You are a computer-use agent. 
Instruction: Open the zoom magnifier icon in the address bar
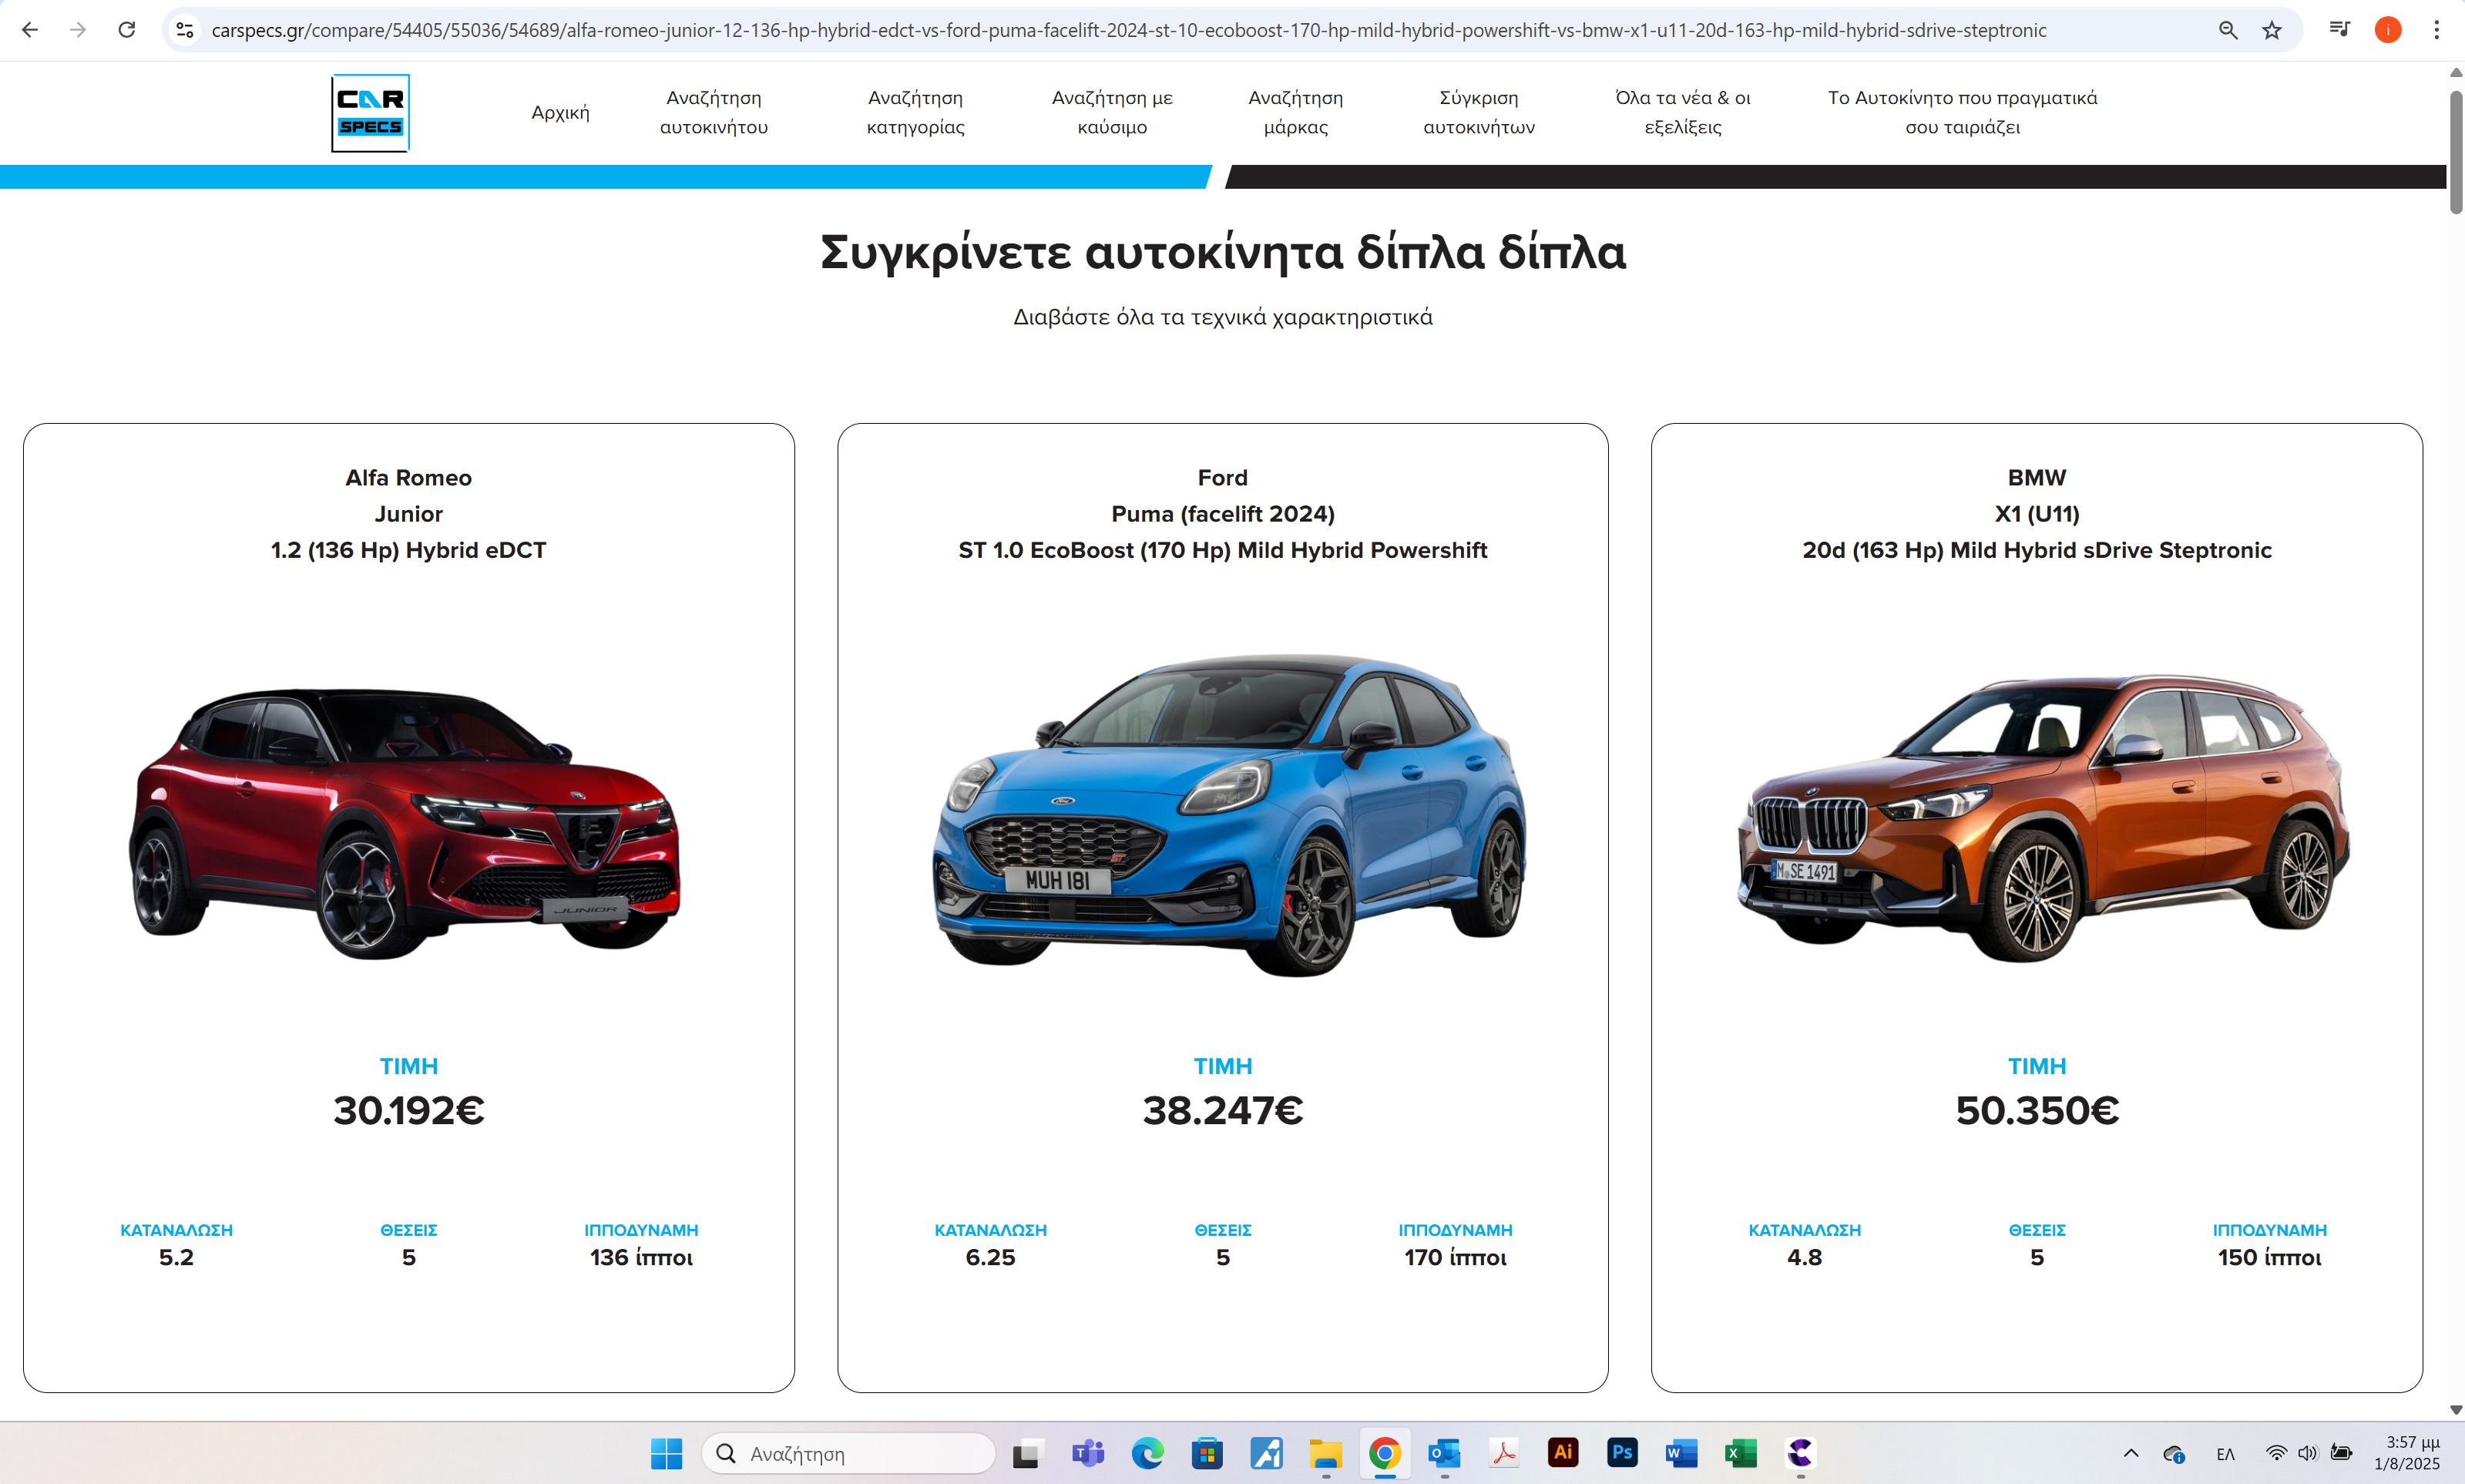(2228, 30)
